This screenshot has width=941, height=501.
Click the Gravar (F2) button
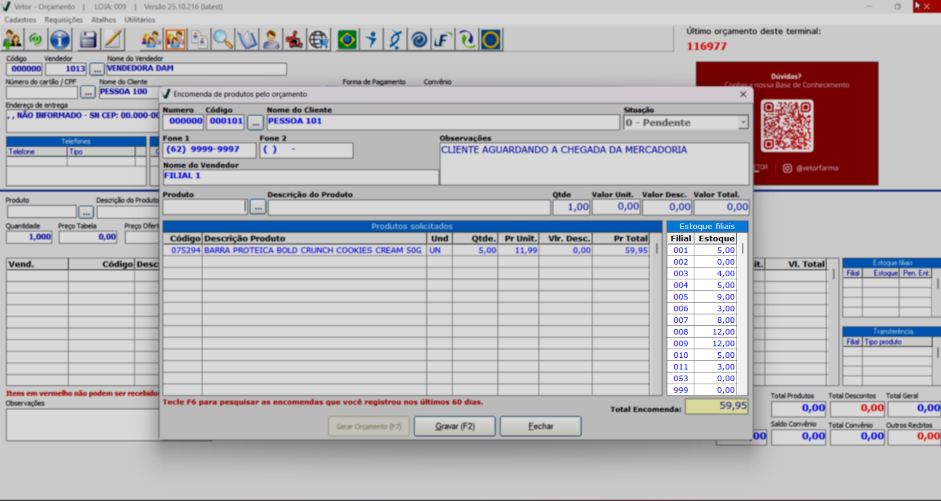[x=454, y=426]
